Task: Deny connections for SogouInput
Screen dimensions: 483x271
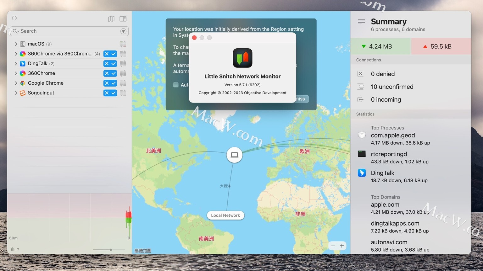Action: (107, 93)
